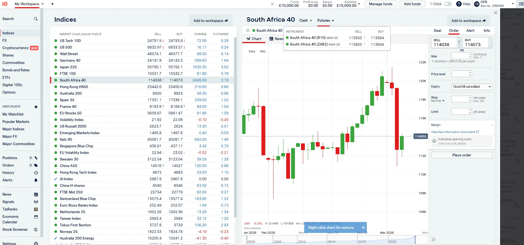Open the Japan 225 market row
Viewport: 524px width, 245px height.
[x=142, y=67]
